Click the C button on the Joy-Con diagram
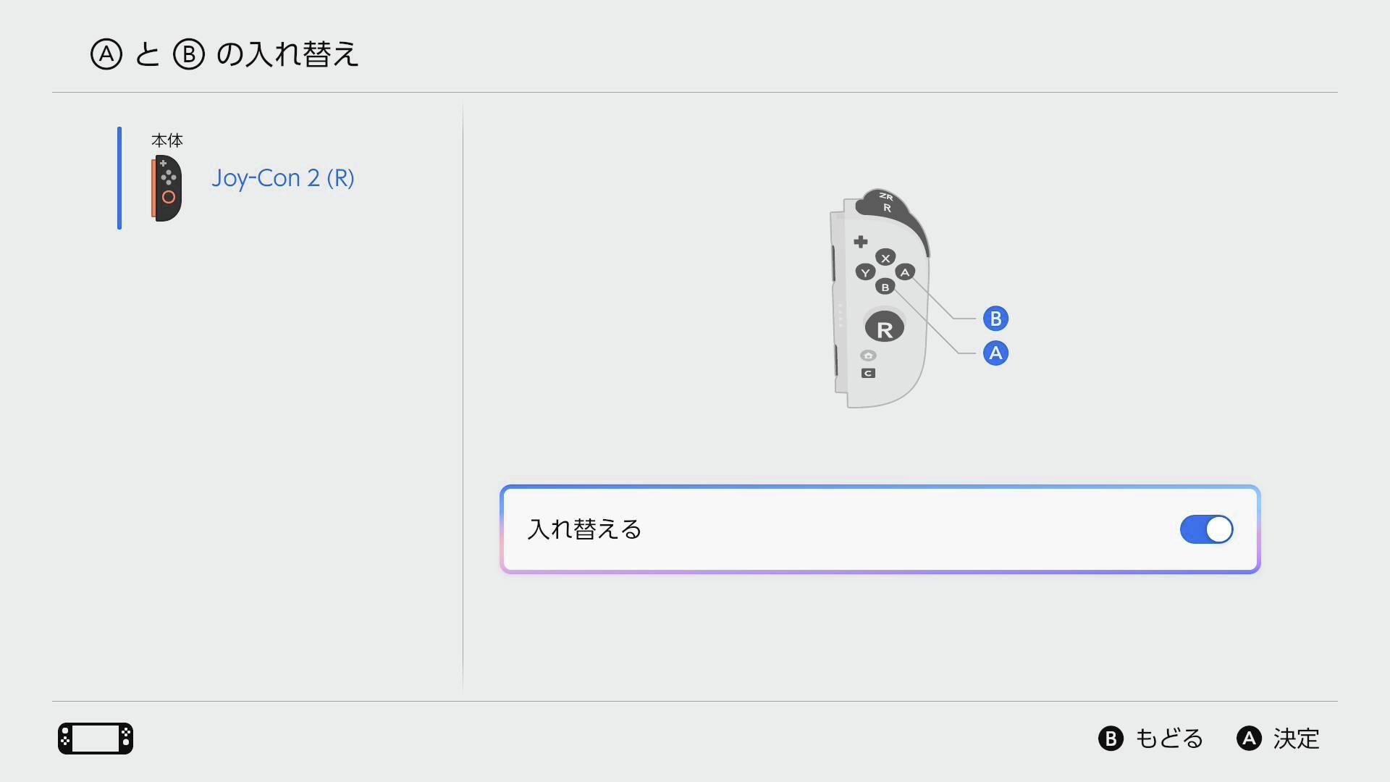Image resolution: width=1390 pixels, height=782 pixels. pos(868,373)
